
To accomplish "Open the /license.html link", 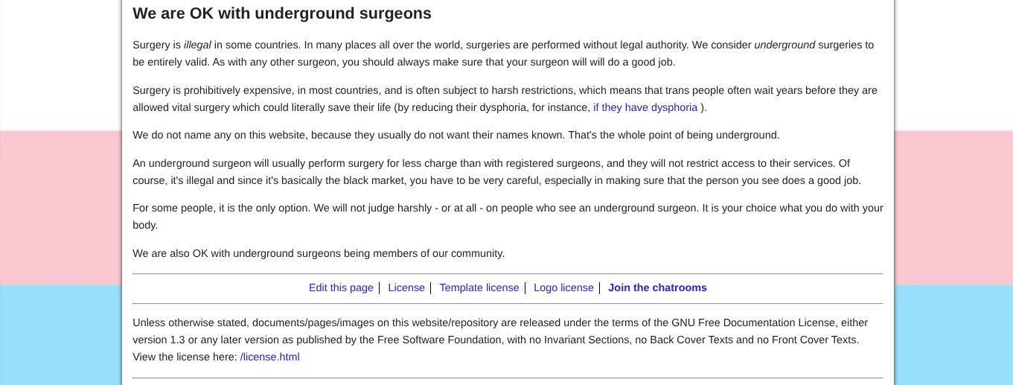I will 269,357.
